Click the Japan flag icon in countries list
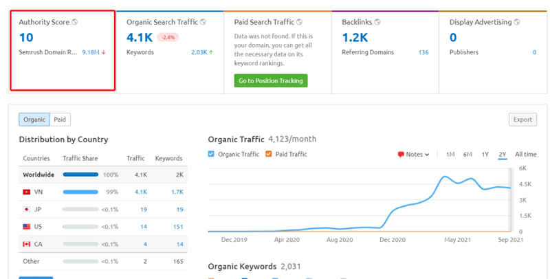Viewport: 550px width, 279px height. (27, 210)
